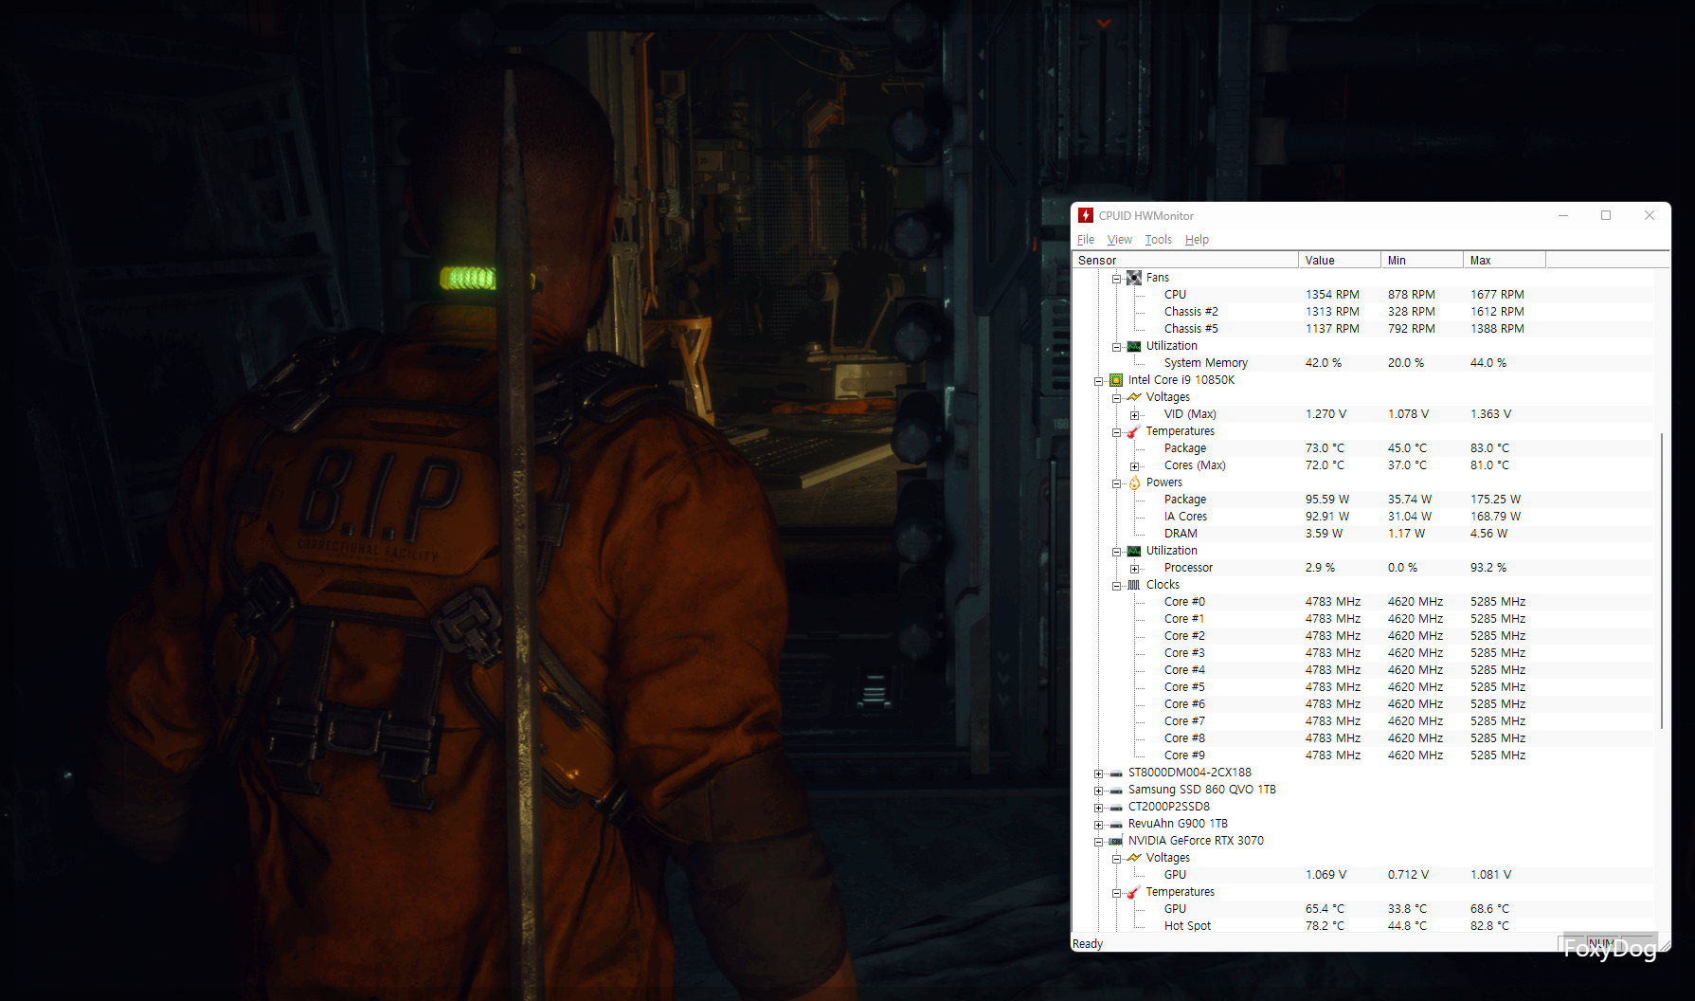The height and width of the screenshot is (1001, 1695).
Task: Click the Utilization icon above the Processor row
Action: pos(1134,551)
